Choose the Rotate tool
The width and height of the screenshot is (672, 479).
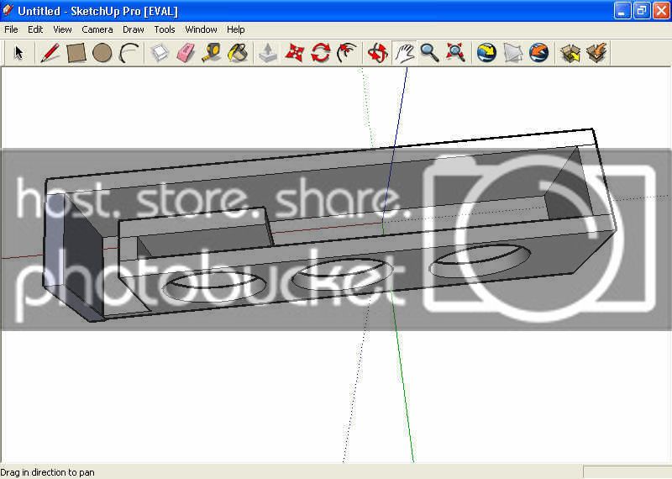coord(321,53)
